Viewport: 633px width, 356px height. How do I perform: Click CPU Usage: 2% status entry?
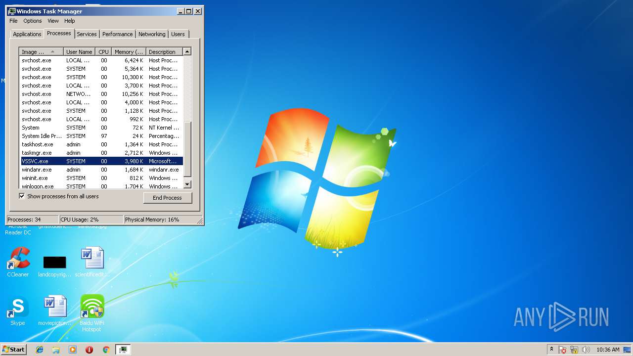coord(91,220)
